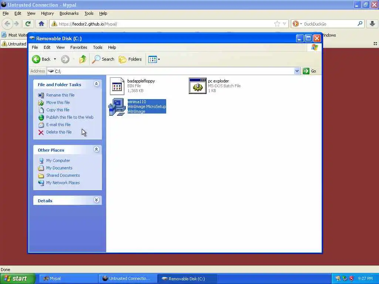Click the Up folder icon in Explorer toolbar
Screen dimensions: 379x284
(x=83, y=59)
